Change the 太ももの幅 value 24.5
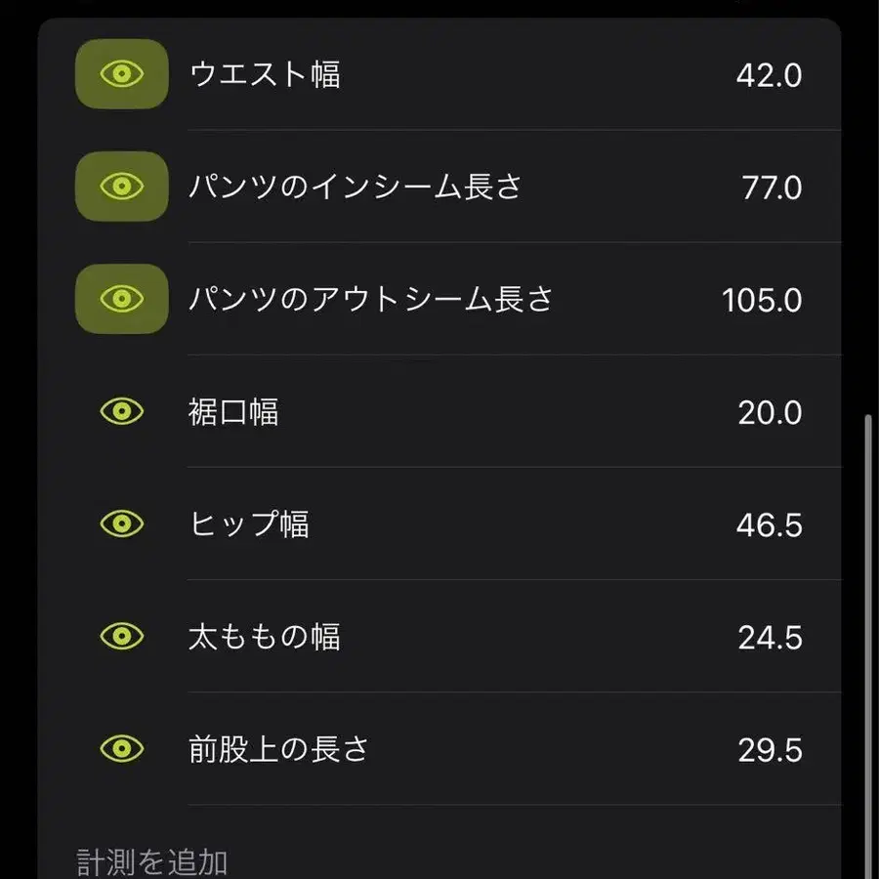The width and height of the screenshot is (879, 879). tap(770, 638)
